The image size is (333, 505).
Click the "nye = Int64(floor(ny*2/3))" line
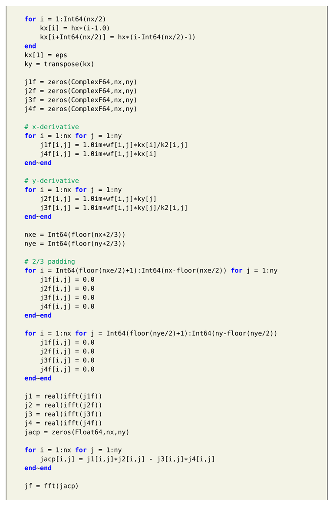click(75, 244)
